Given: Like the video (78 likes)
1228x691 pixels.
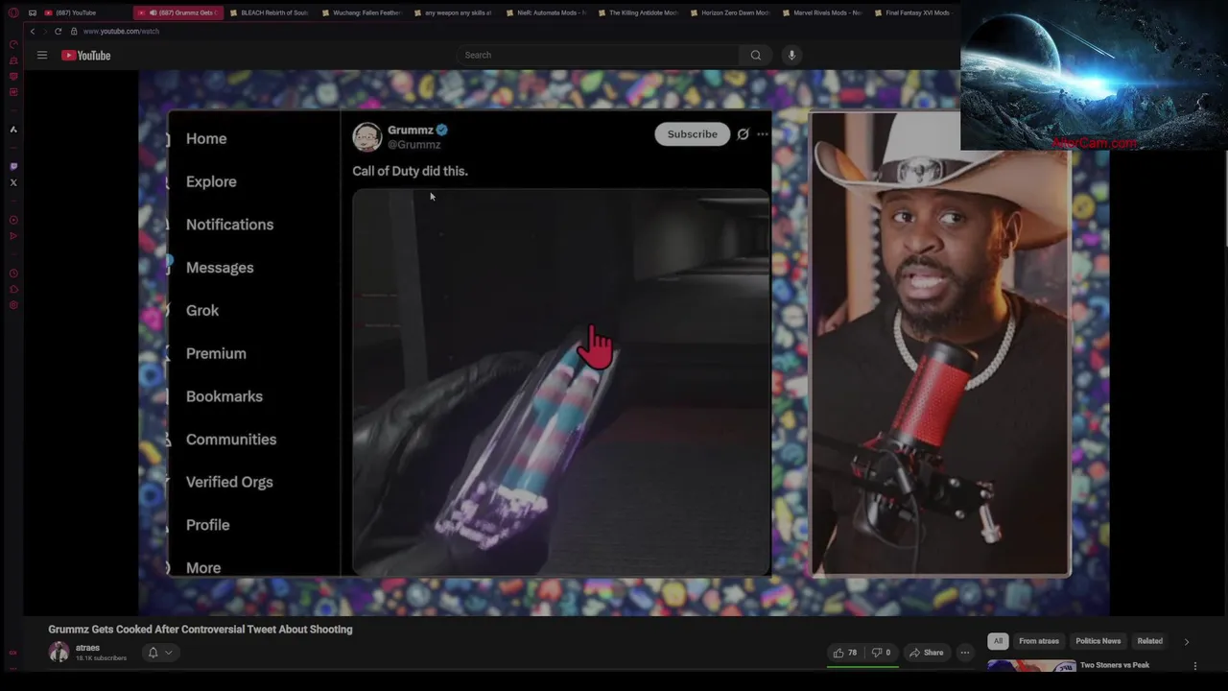Looking at the screenshot, I should (845, 653).
